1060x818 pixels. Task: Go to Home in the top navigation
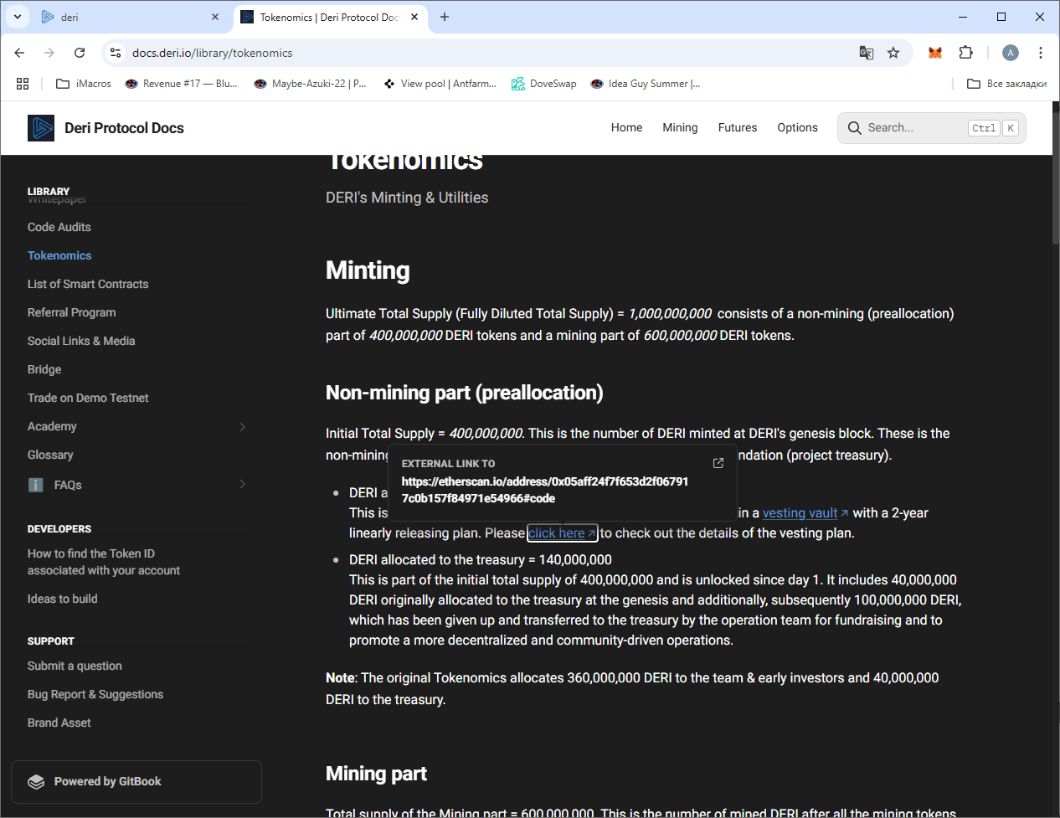626,128
